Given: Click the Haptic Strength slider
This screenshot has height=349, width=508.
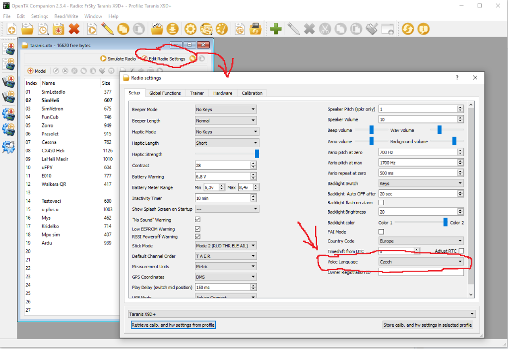Looking at the screenshot, I should pos(226,154).
